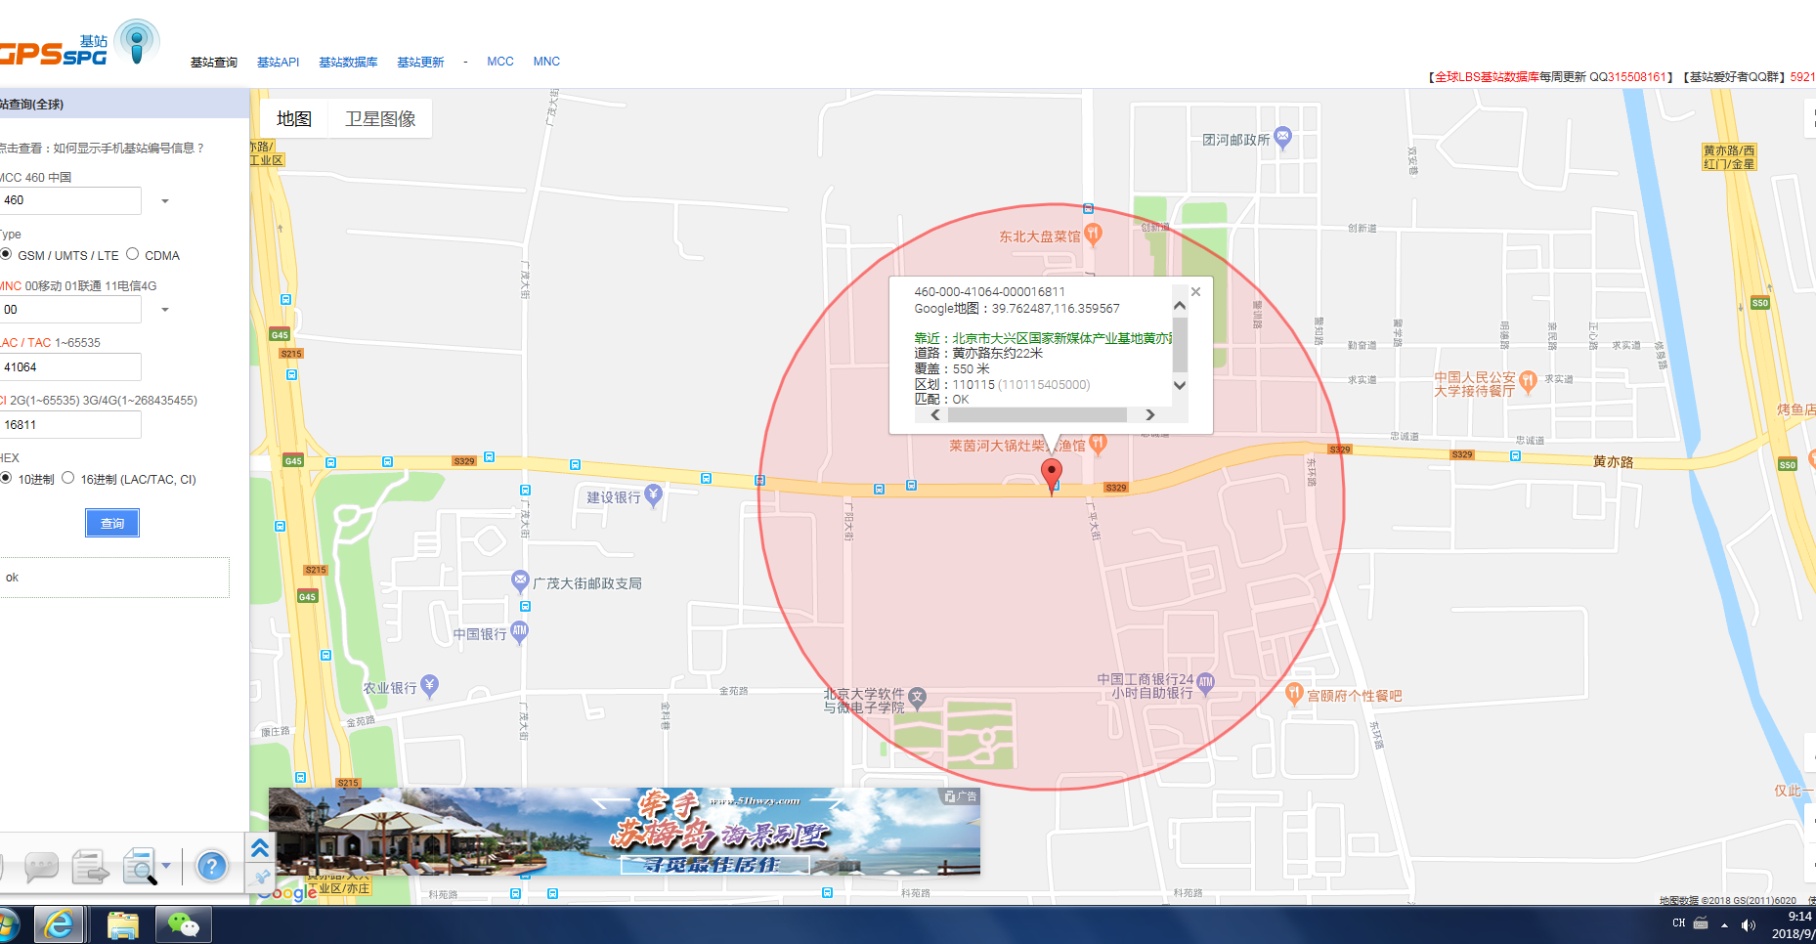
Task: Select the GSM / UMTS / LTE radio button
Action: [x=6, y=254]
